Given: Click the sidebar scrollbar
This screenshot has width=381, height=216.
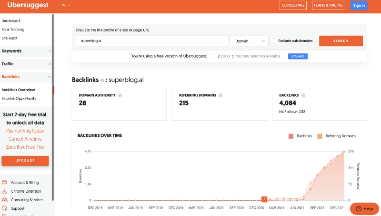Looking at the screenshot, I should click(53, 107).
